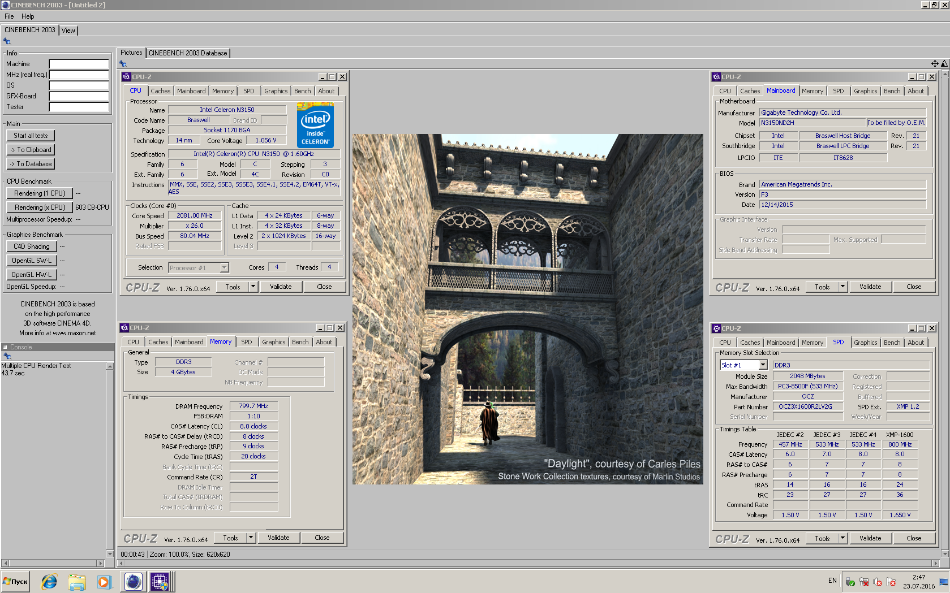Open Tools dropdown arrow in Mainboard window
This screenshot has height=593, width=950.
pos(842,287)
